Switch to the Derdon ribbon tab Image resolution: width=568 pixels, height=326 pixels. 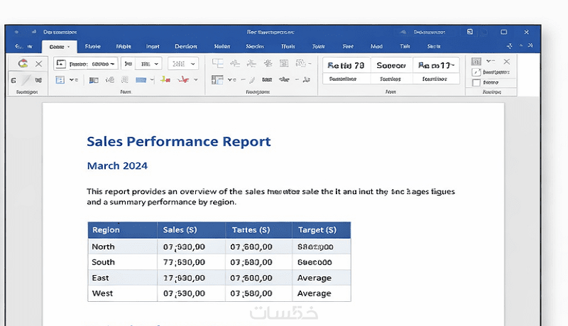[x=185, y=46]
